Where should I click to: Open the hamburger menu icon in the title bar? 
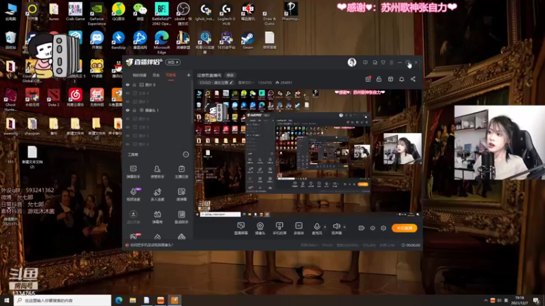click(391, 63)
